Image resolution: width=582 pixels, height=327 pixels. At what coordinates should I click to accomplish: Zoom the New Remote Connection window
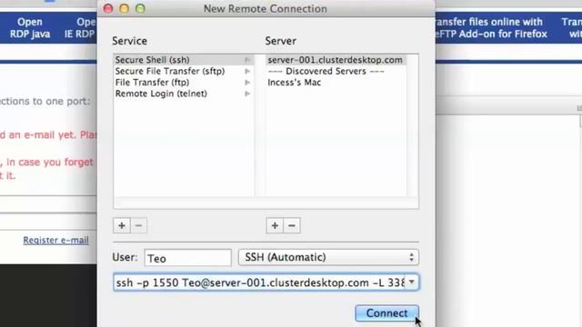pyautogui.click(x=140, y=8)
